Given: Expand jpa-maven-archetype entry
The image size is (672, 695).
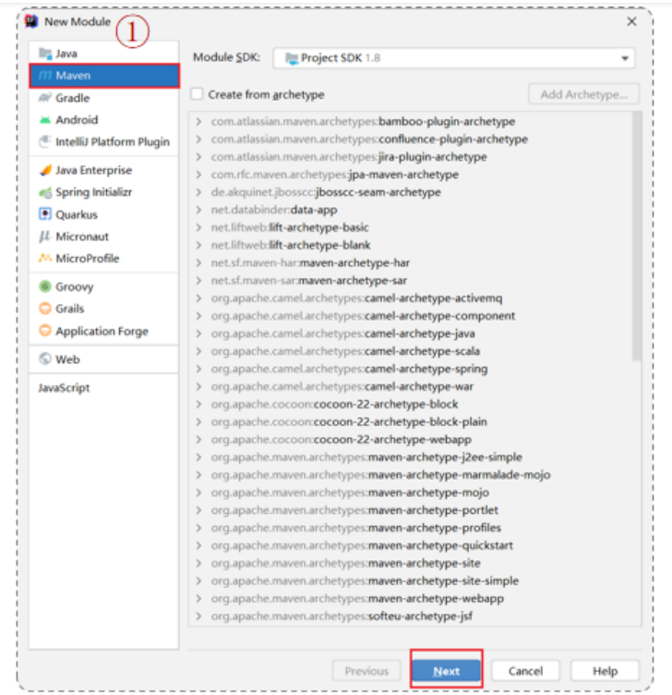Looking at the screenshot, I should pyautogui.click(x=198, y=174).
